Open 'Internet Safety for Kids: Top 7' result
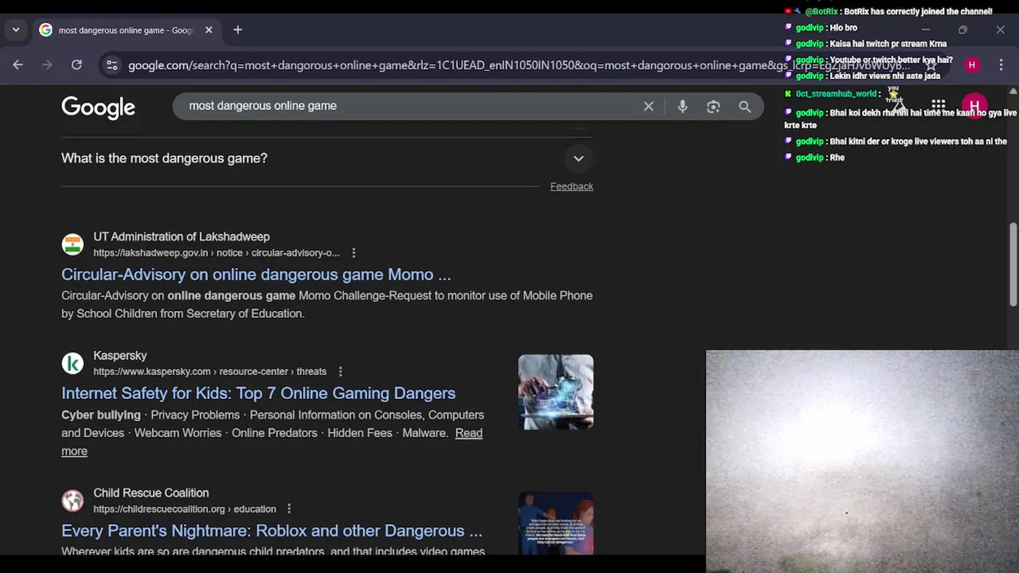The height and width of the screenshot is (573, 1019). pyautogui.click(x=258, y=393)
